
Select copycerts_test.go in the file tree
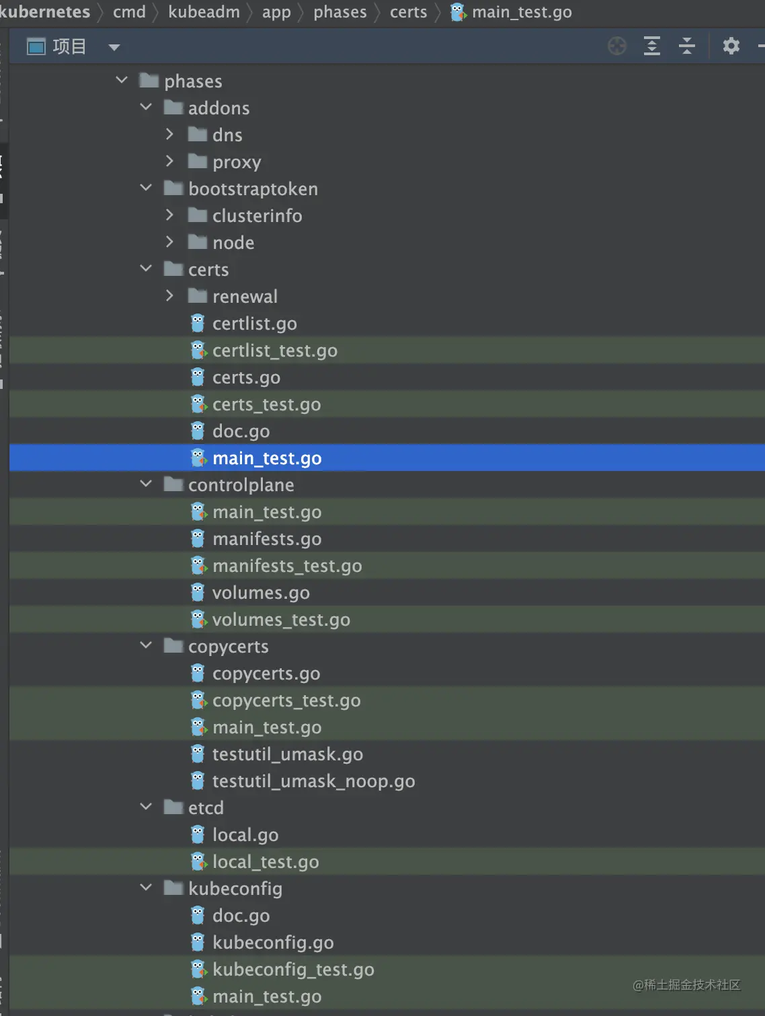click(387, 700)
